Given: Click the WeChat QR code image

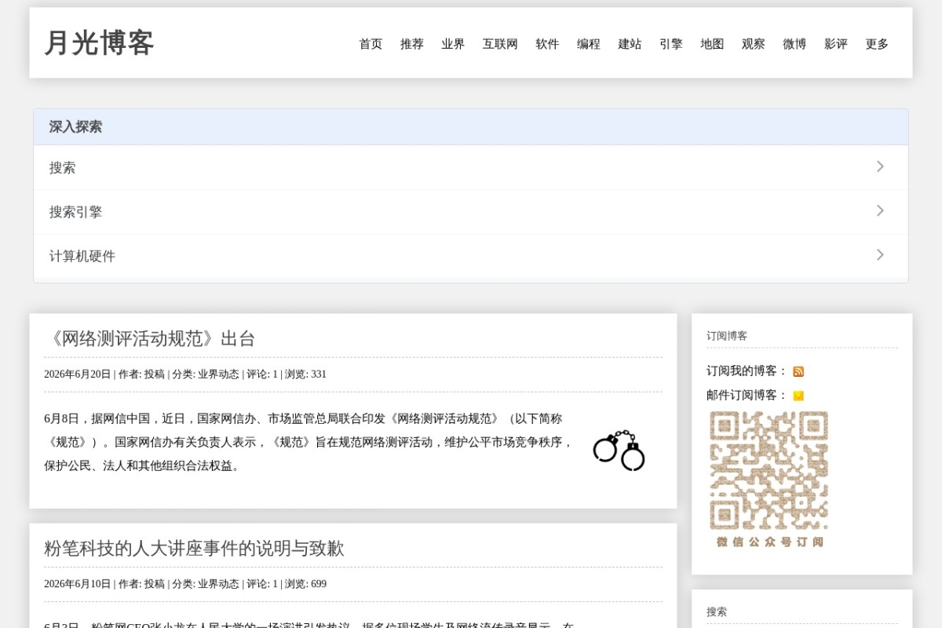Looking at the screenshot, I should pos(769,479).
